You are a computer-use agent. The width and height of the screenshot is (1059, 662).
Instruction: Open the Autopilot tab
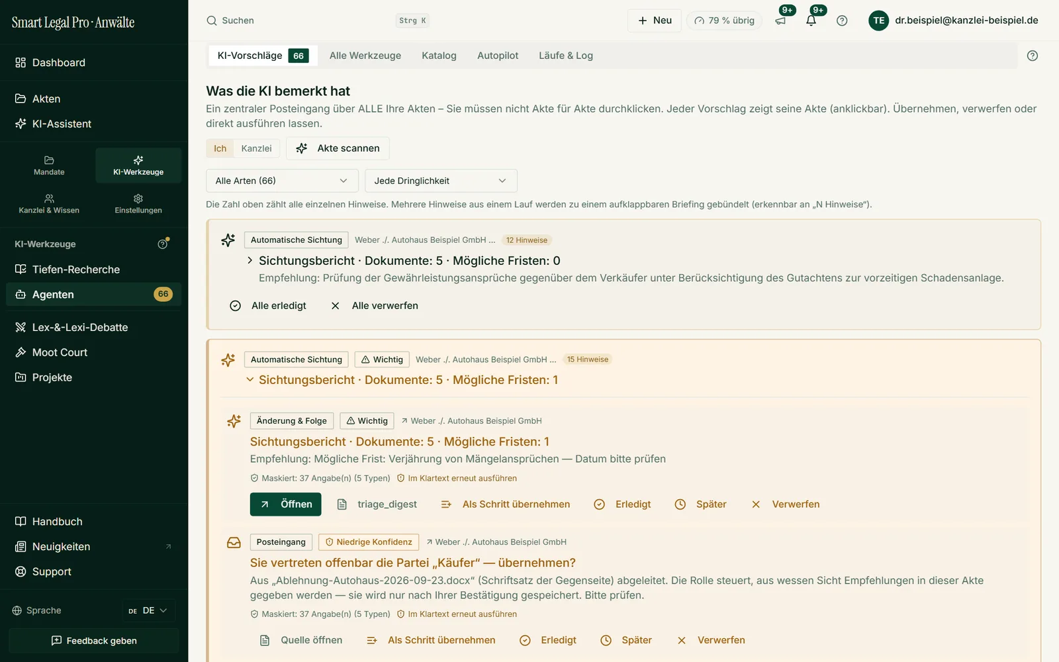pyautogui.click(x=498, y=56)
